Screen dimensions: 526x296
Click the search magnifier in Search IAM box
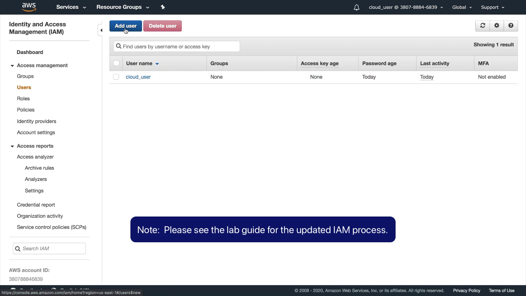point(18,249)
